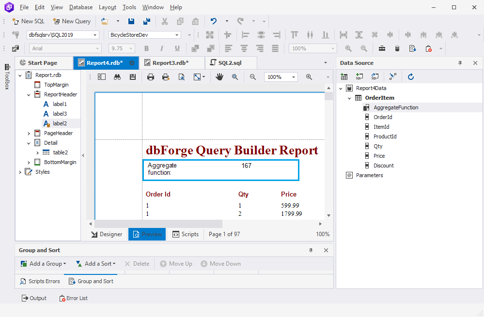This screenshot has width=484, height=317.
Task: Close the Report4.rdb tab
Action: [132, 63]
